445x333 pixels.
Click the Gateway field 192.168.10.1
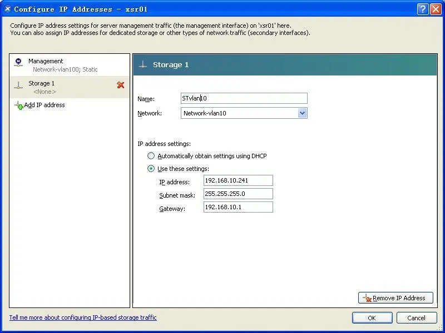238,207
